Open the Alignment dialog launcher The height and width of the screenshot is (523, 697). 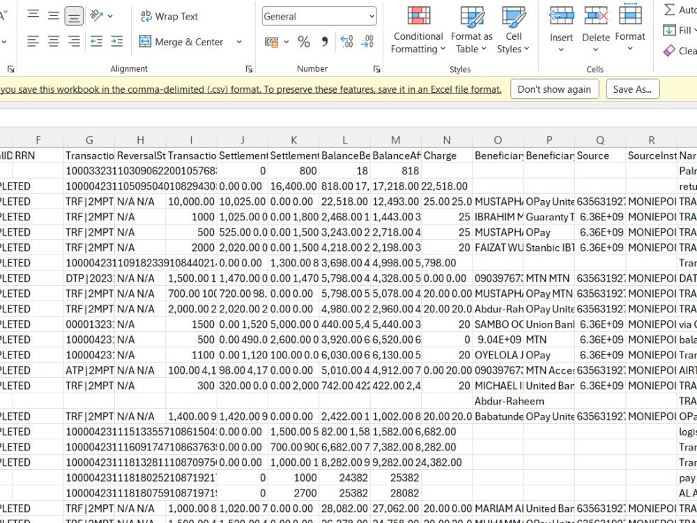point(249,68)
